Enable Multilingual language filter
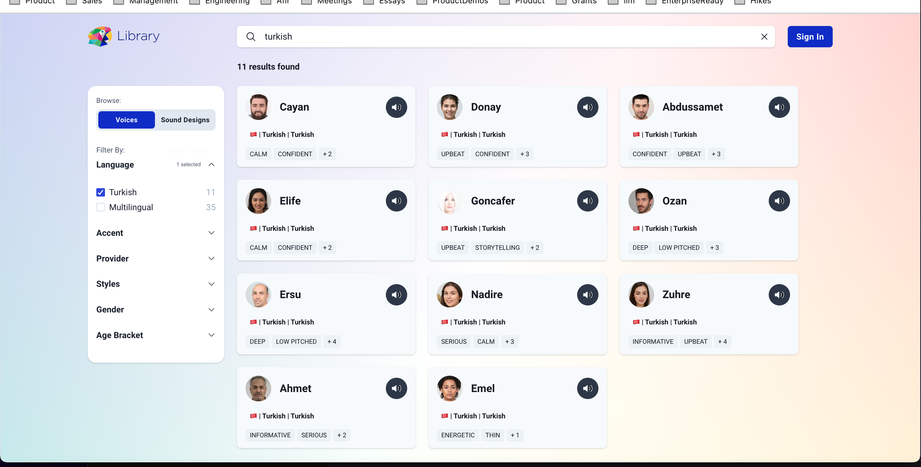 (101, 207)
